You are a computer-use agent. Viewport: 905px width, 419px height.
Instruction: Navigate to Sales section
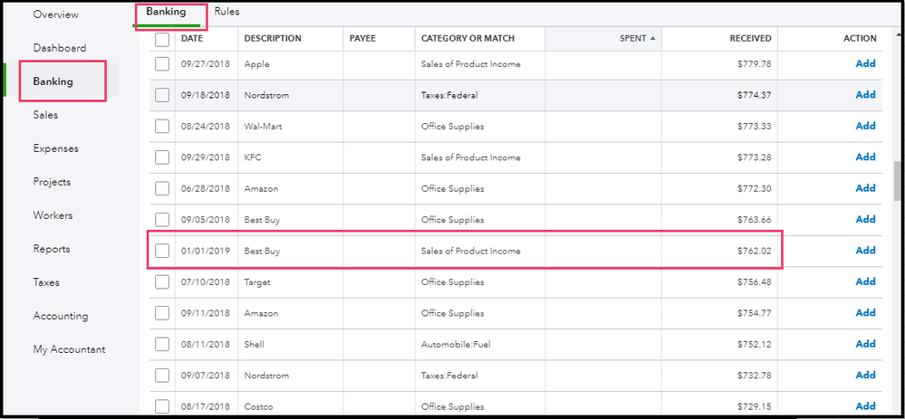point(45,115)
